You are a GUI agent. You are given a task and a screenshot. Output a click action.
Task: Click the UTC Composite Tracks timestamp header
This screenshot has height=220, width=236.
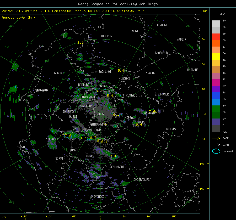coord(74,11)
